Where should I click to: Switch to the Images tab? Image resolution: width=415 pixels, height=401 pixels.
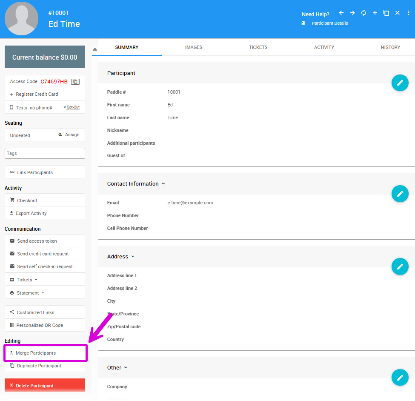point(194,47)
